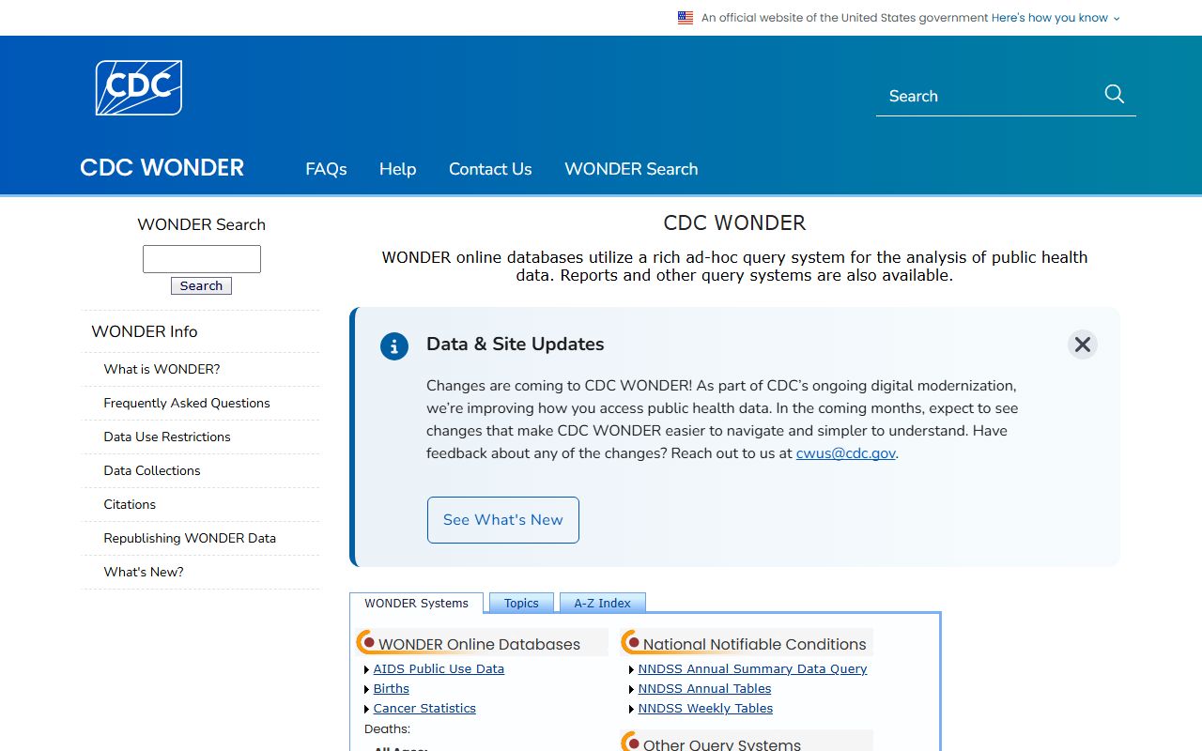
Task: Open the Contact Us menu item
Action: pyautogui.click(x=490, y=169)
